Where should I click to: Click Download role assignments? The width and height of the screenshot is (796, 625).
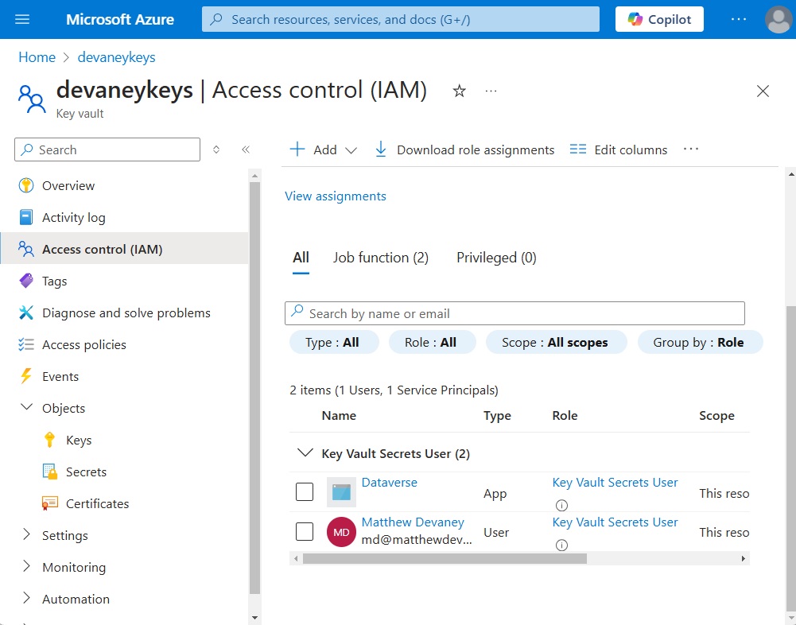[x=464, y=149]
